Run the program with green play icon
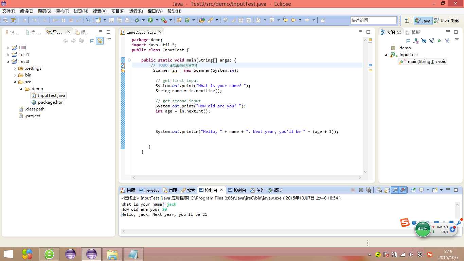This screenshot has height=261, width=464. [150, 20]
